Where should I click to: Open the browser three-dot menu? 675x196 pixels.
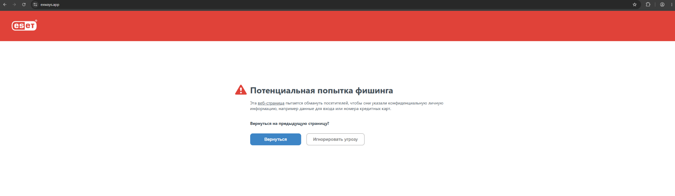[672, 5]
